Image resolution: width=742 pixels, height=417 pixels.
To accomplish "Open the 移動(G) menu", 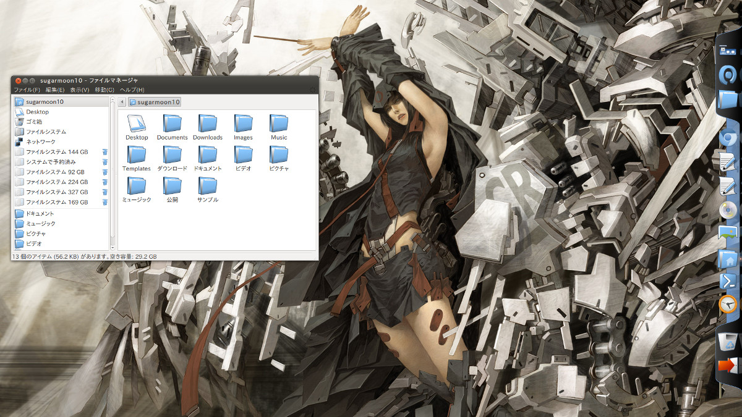I will pos(104,90).
